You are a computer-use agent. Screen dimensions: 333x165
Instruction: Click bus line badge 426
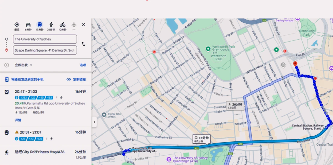point(40,139)
